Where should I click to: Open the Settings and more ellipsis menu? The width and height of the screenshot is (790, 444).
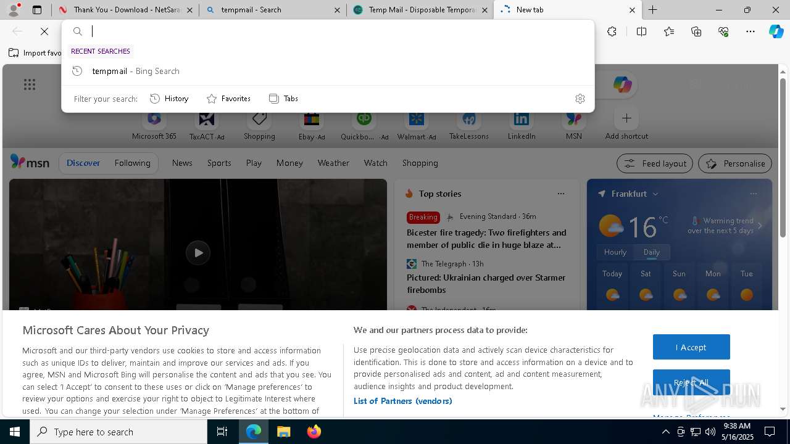point(750,31)
